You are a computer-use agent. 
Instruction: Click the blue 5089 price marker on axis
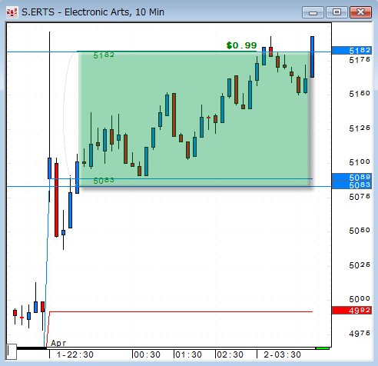(352, 177)
